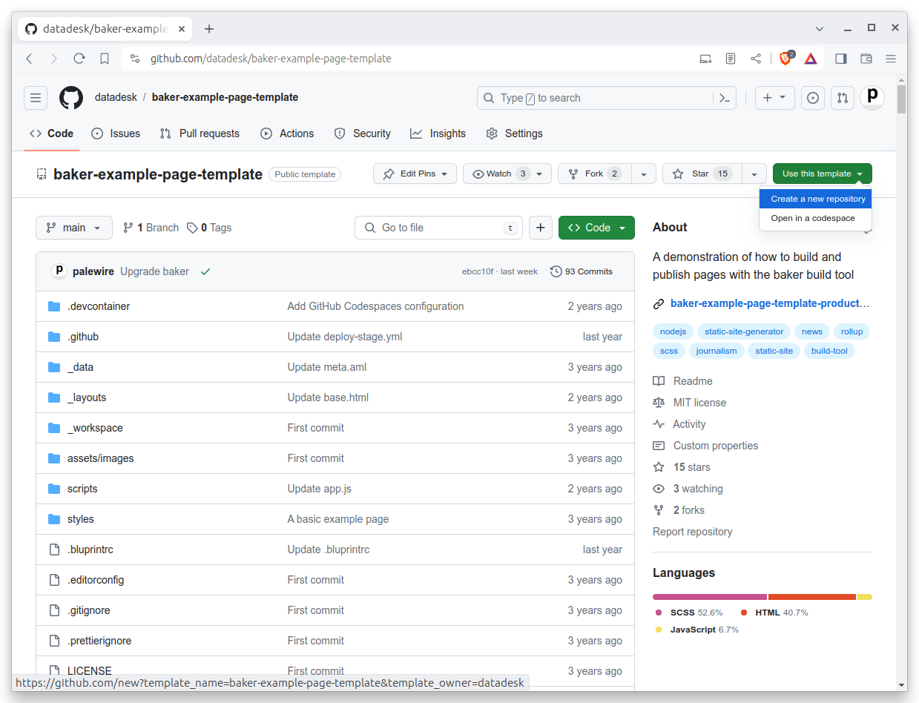Viewport: 919px width, 703px height.
Task: Open Report repository link
Action: point(692,532)
